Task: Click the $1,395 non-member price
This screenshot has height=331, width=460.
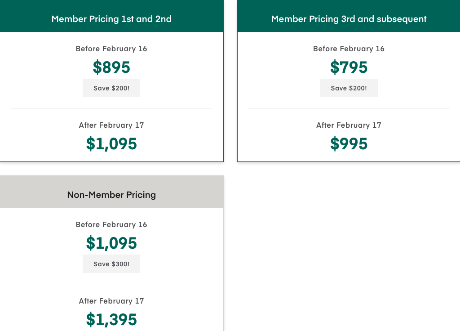Action: coord(111,320)
